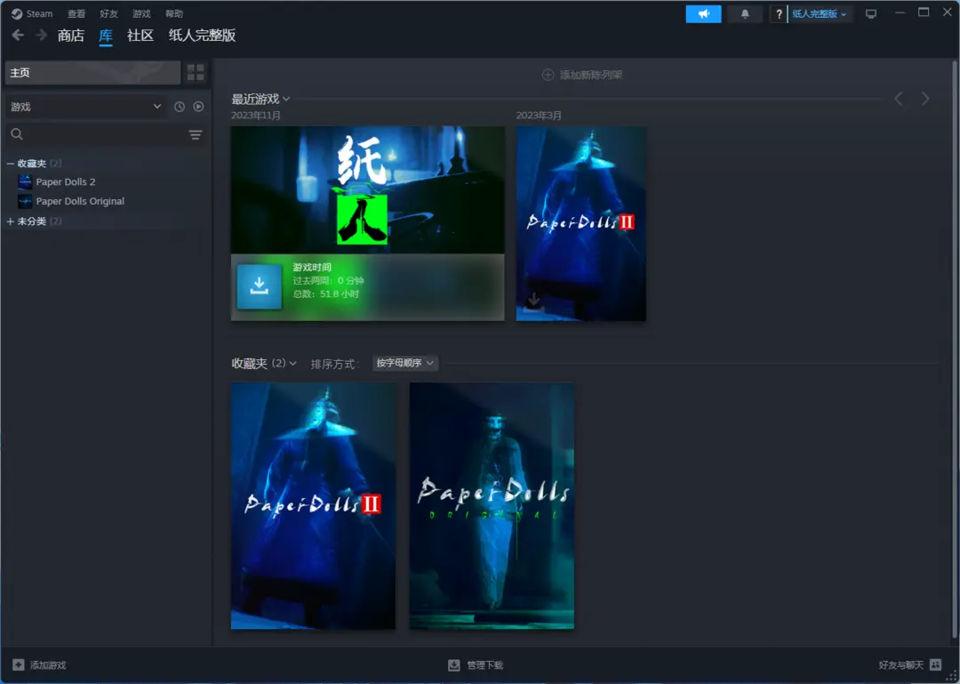Toggle sort by recent clock icon

tap(180, 107)
